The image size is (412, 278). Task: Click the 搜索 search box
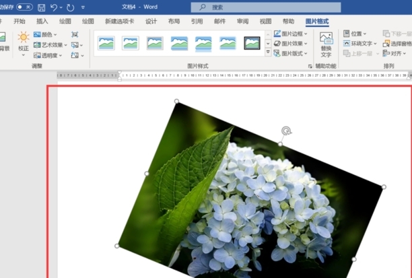[x=266, y=7]
